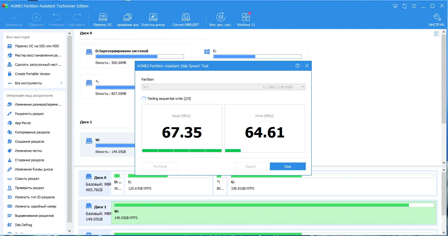This screenshot has width=448, height=236.
Task: Click the Pro Mode button
Action: (160, 166)
